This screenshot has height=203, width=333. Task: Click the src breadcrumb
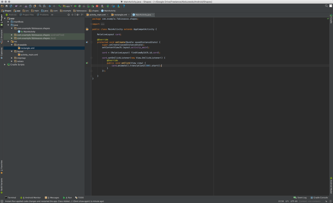[x=26, y=11]
